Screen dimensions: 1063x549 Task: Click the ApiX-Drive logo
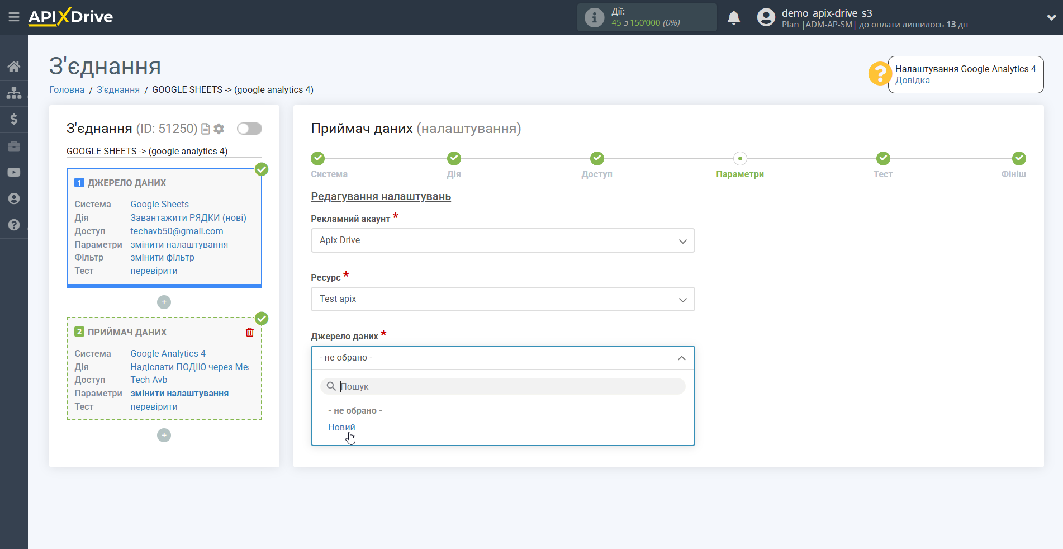(x=70, y=17)
